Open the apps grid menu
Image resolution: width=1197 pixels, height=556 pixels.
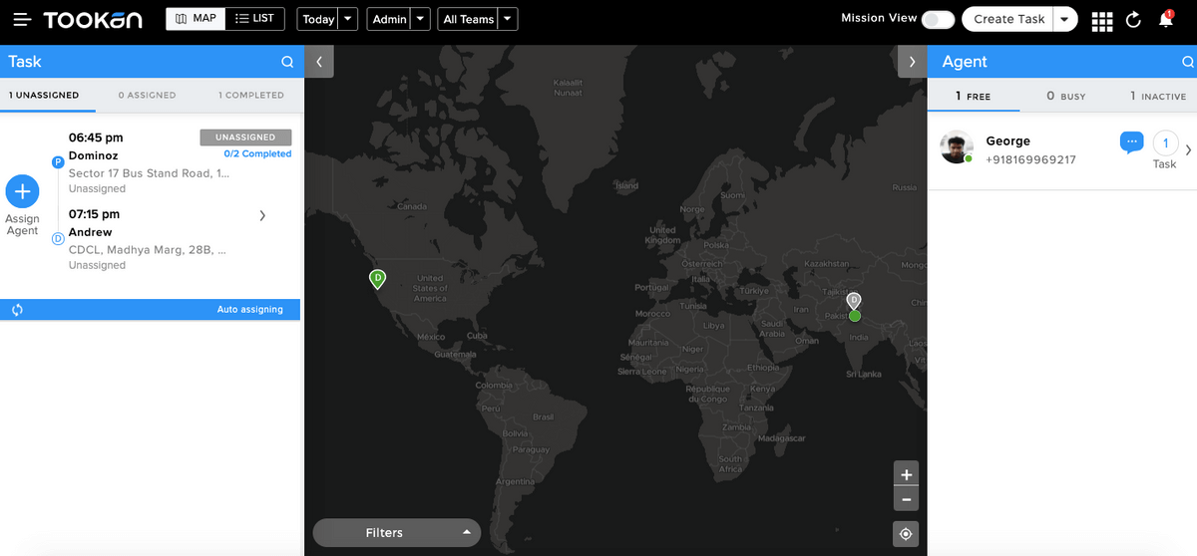(x=1102, y=20)
